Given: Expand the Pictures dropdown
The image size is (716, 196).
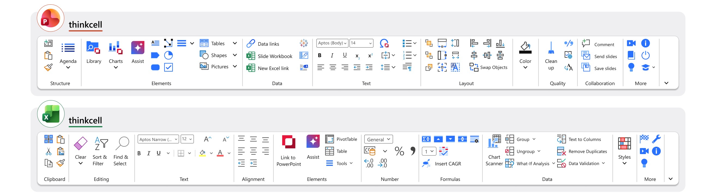Looking at the screenshot, I should coord(235,66).
